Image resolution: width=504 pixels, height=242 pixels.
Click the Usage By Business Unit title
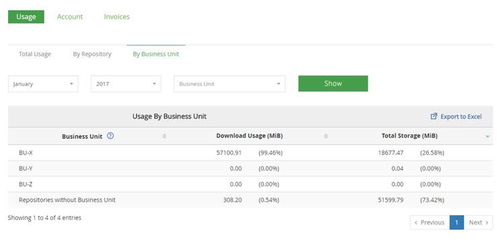[169, 116]
